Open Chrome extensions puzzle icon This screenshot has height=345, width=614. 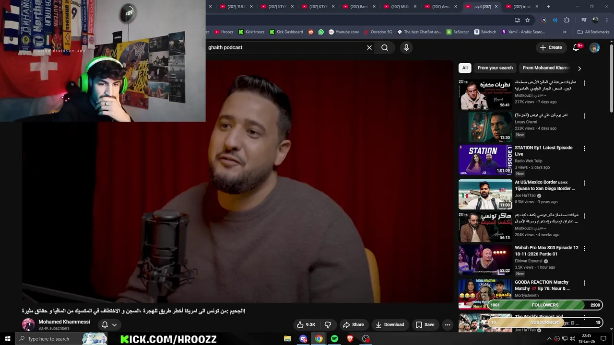click(567, 20)
